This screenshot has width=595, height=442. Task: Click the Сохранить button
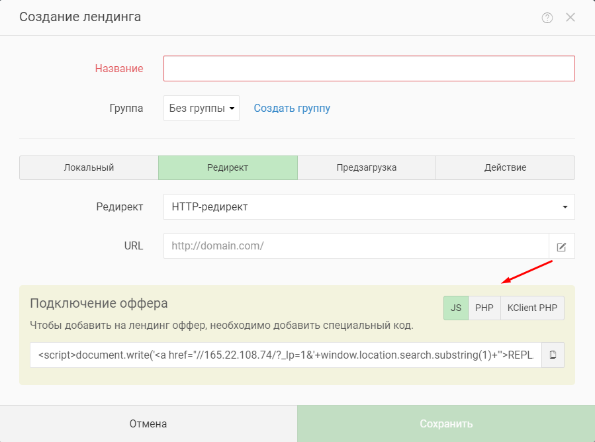pos(446,423)
